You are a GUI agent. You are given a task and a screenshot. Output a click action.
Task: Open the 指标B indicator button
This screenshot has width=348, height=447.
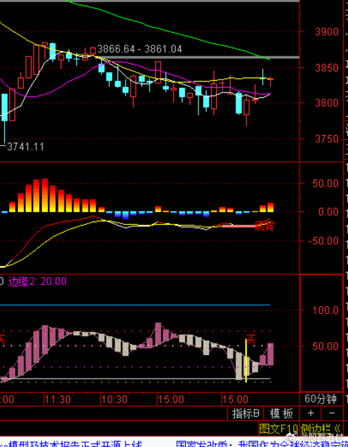tap(246, 413)
